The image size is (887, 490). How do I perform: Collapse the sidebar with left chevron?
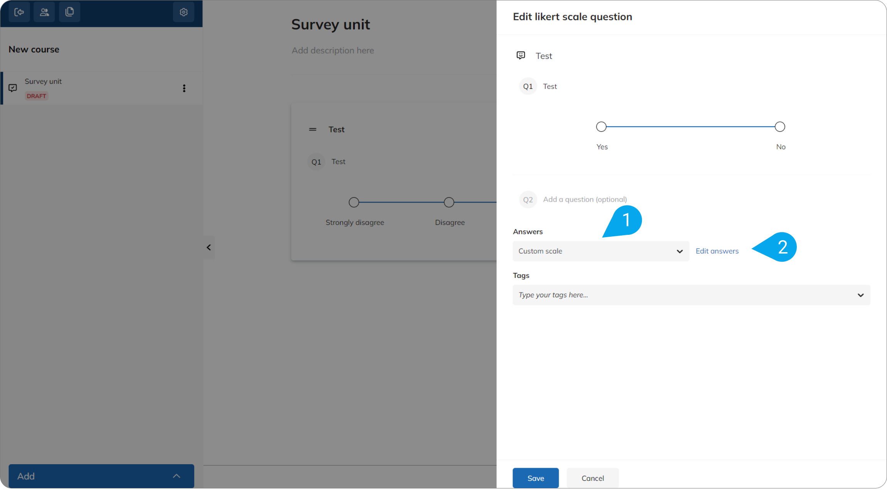pyautogui.click(x=209, y=248)
